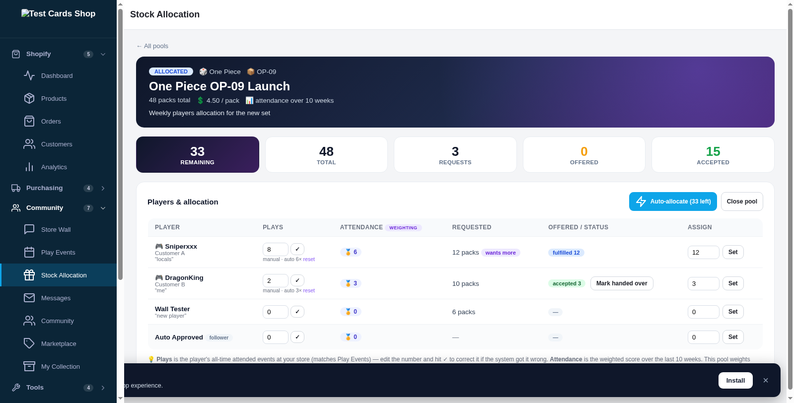Click the Community item users icon

[x=29, y=321]
